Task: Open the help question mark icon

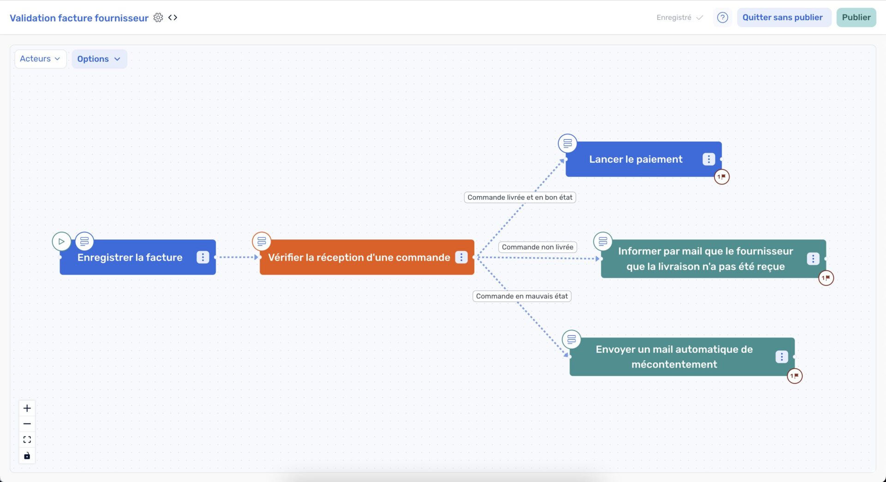Action: click(x=722, y=18)
